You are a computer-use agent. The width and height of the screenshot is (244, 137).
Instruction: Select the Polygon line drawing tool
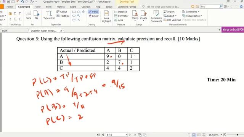click(83, 12)
